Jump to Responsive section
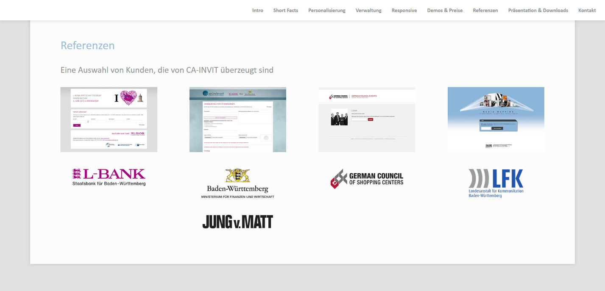Viewport: 605px width, 291px height. tap(404, 10)
